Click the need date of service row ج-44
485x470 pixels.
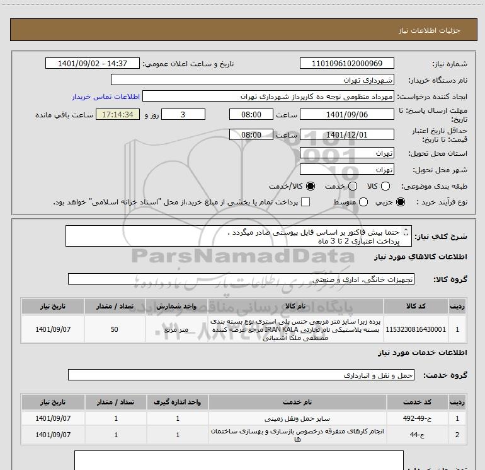click(x=53, y=435)
